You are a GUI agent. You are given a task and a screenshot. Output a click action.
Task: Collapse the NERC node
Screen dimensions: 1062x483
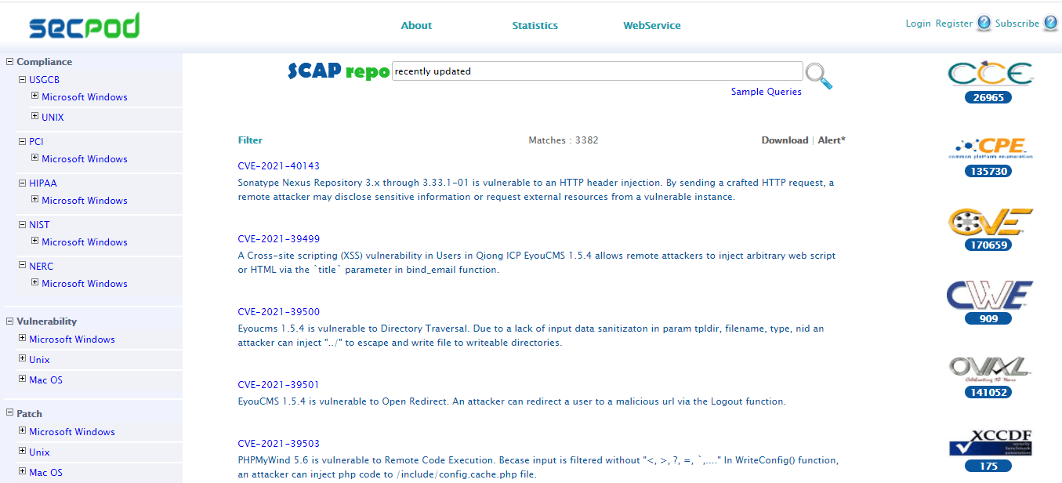pyautogui.click(x=22, y=266)
